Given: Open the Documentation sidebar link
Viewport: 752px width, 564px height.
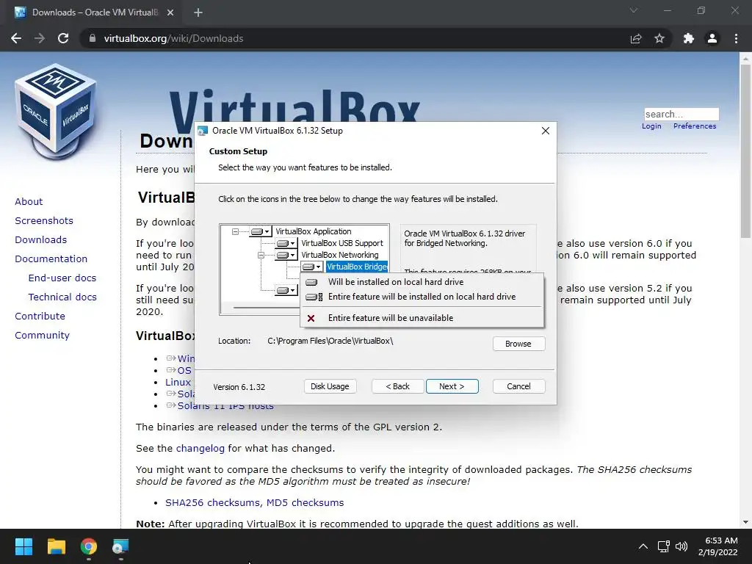Looking at the screenshot, I should 51,259.
